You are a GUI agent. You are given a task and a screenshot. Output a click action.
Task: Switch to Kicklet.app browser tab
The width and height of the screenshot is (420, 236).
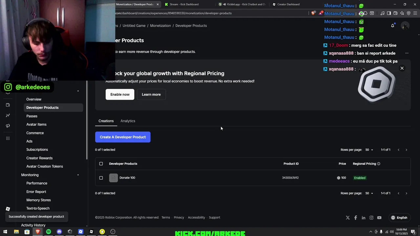click(243, 4)
